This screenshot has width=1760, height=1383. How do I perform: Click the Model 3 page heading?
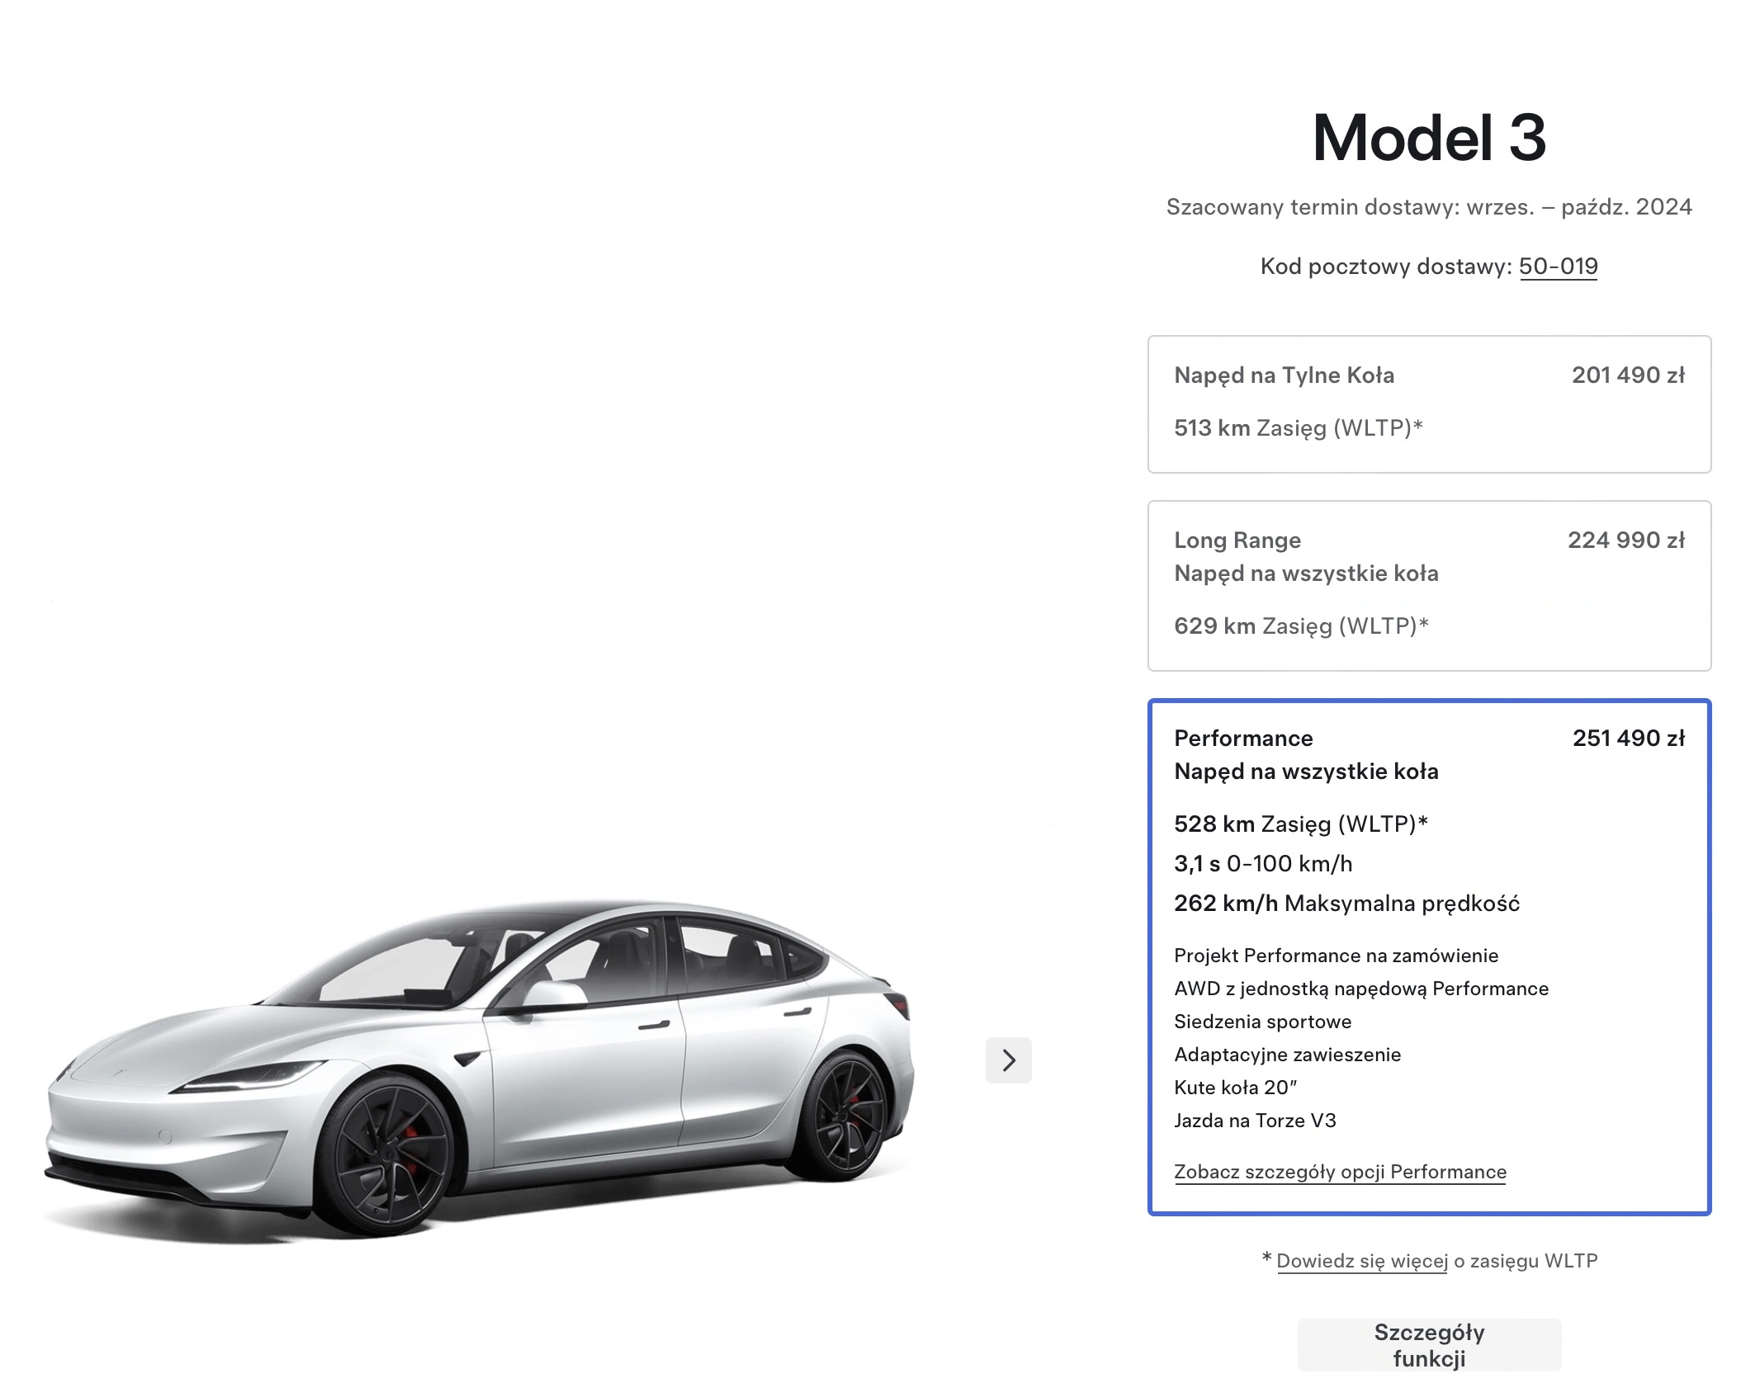(x=1429, y=137)
